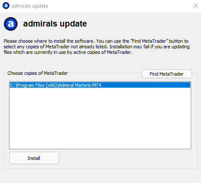Click blank space between instructions and group box
The height and width of the screenshot is (183, 201).
(100, 62)
